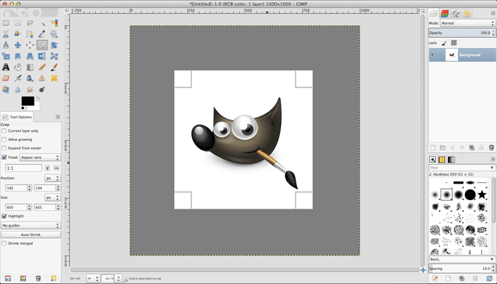
Task: Click the delete layer trash icon
Action: click(491, 148)
